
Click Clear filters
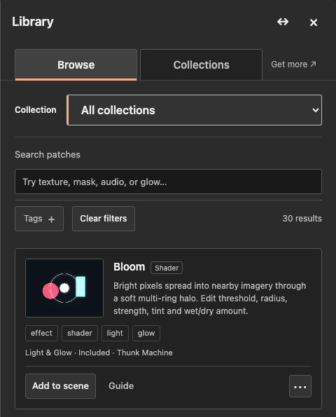tap(104, 219)
